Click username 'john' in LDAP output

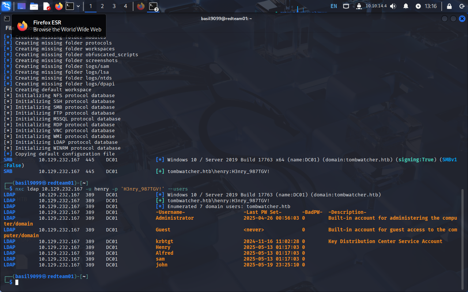tap(162, 265)
